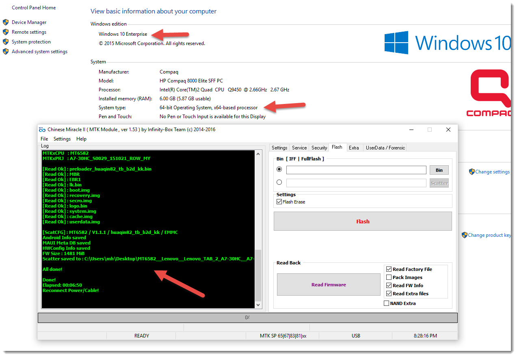
Task: Select the Scatter file radio button
Action: click(279, 182)
